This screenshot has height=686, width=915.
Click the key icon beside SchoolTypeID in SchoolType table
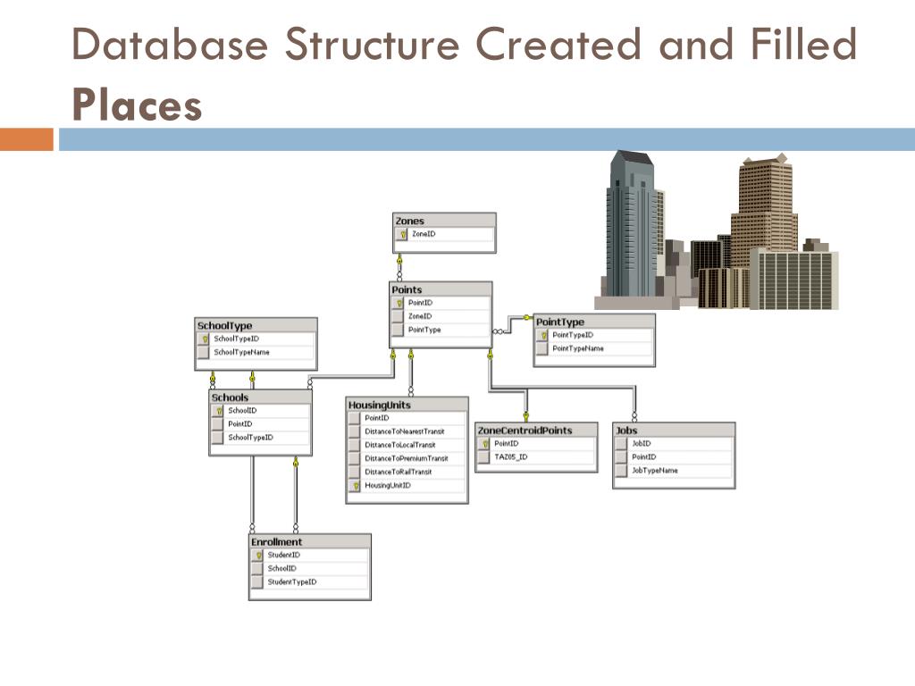[204, 339]
